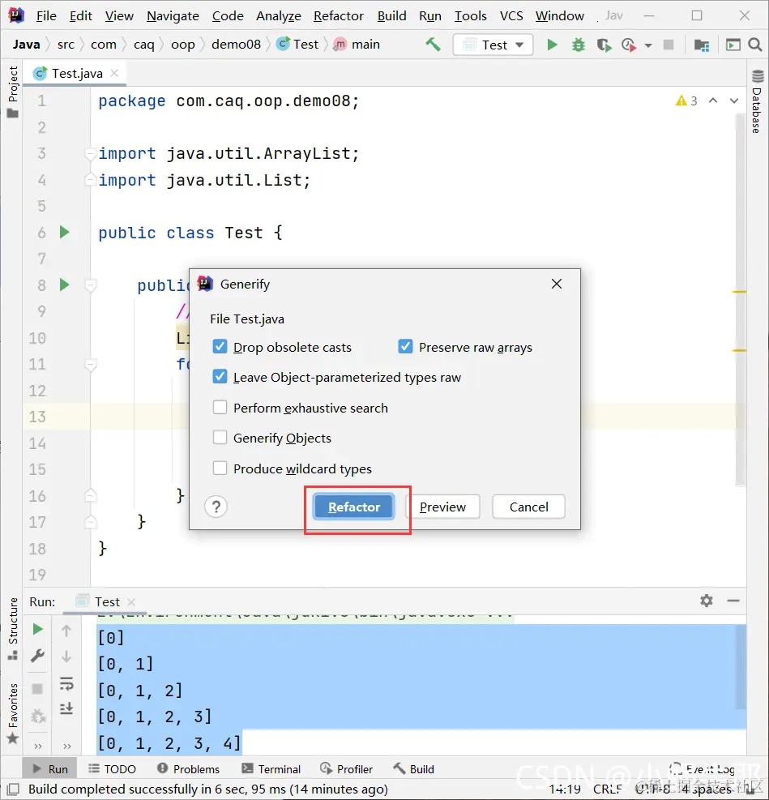This screenshot has height=800, width=769.
Task: Open the Terminal tool window tab
Action: click(271, 769)
